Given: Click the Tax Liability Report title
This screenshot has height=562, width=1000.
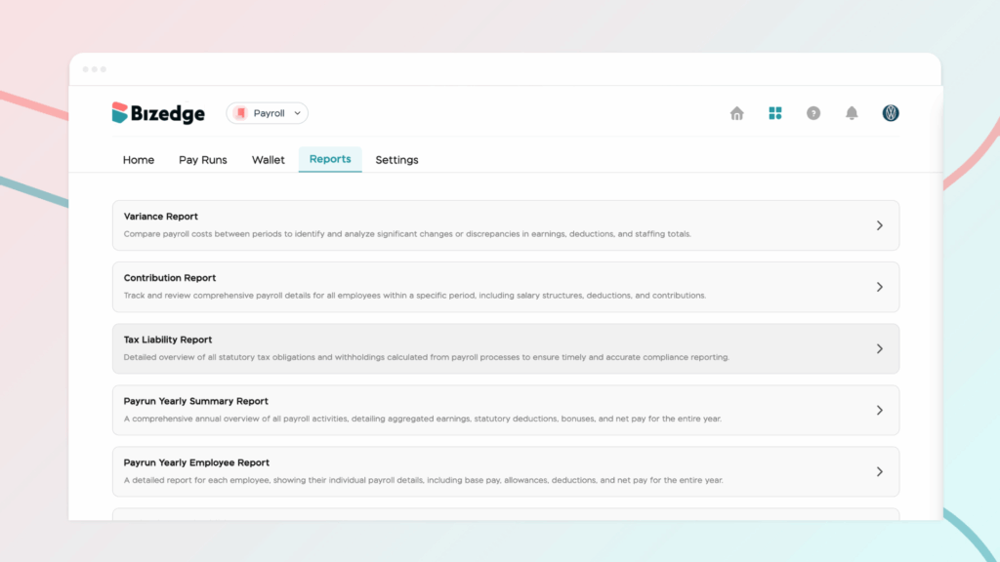Looking at the screenshot, I should [x=168, y=340].
